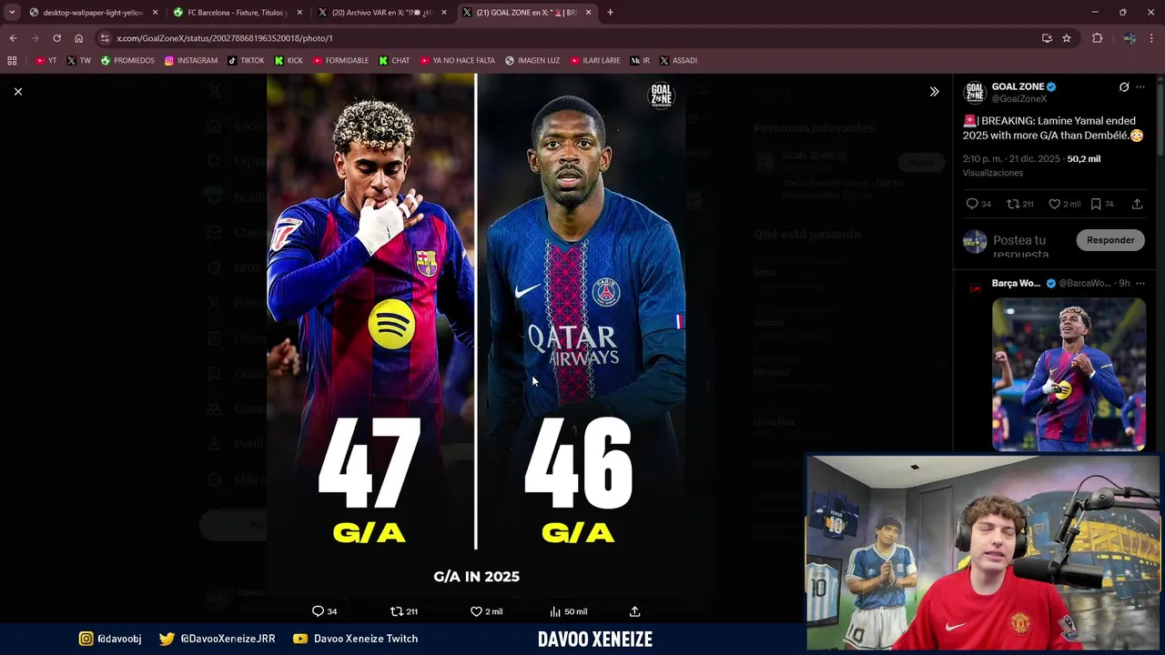
Task: Open the PROMIEDOS bookmark
Action: click(x=127, y=61)
